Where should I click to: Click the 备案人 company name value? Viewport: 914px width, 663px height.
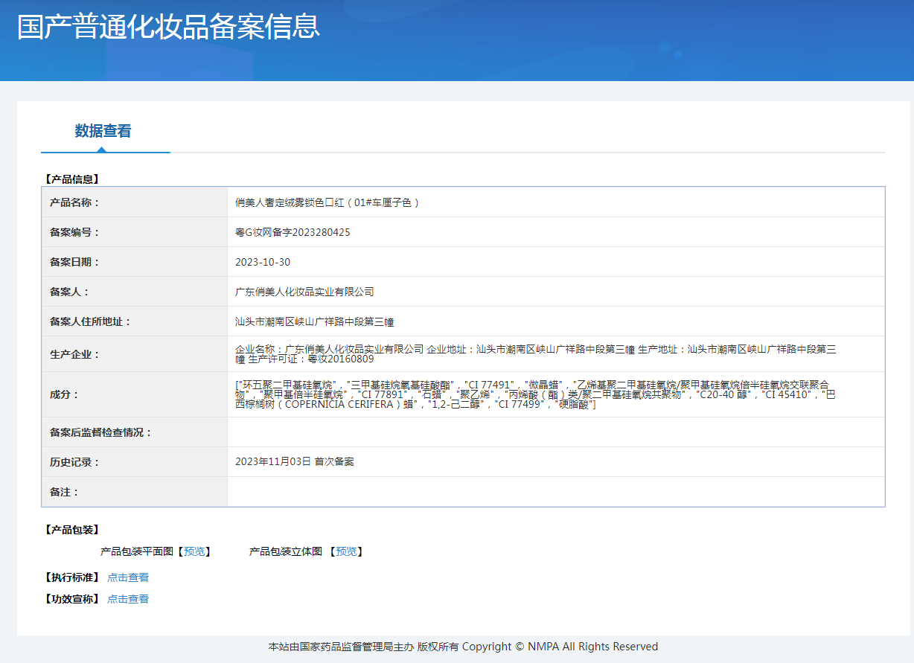click(x=304, y=292)
